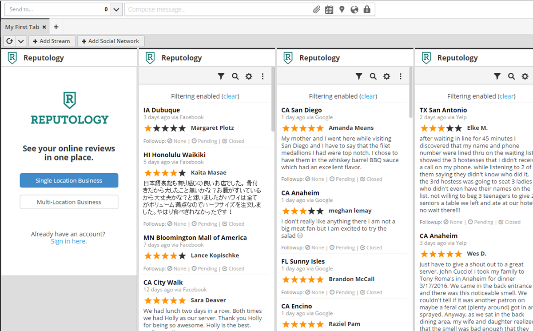Mark meghan lemay review as Closed

pos(371,247)
